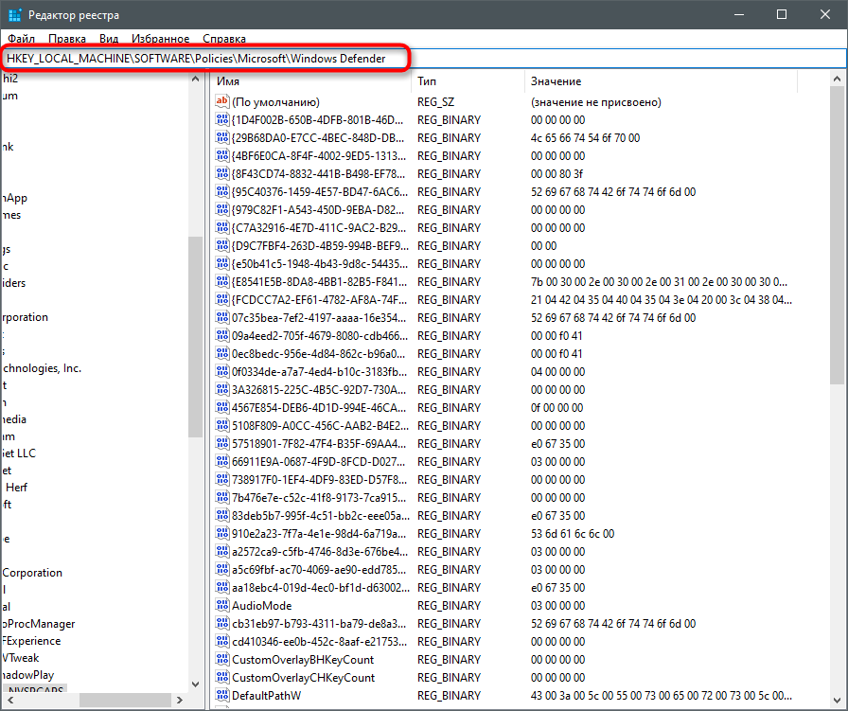
Task: Click tree pane scroll down arrow
Action: click(x=195, y=684)
